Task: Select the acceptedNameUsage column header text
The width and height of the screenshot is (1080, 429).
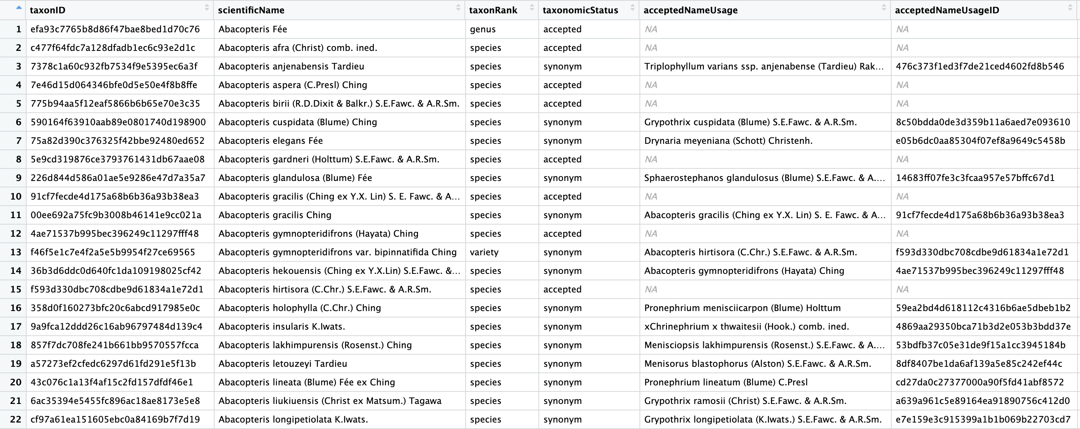Action: pyautogui.click(x=690, y=10)
